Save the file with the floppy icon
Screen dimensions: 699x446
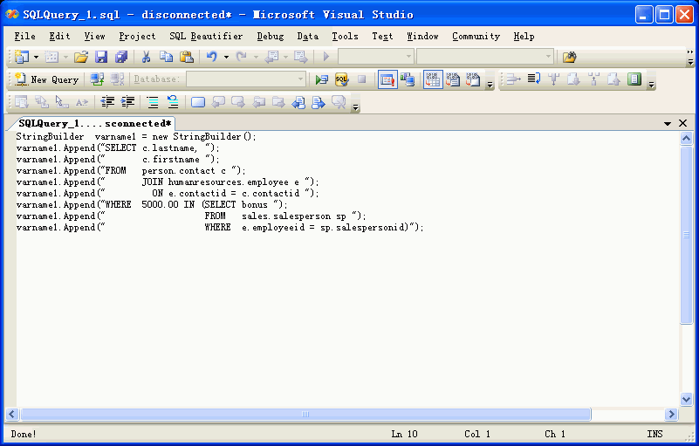click(101, 57)
